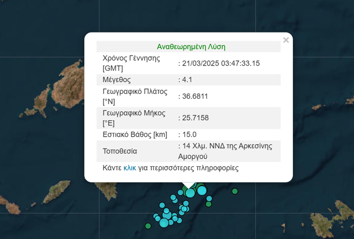Click the magnitude value 4.1

[187, 80]
